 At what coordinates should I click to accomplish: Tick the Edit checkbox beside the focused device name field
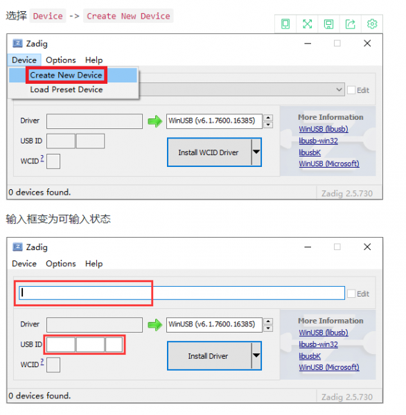[x=351, y=294]
